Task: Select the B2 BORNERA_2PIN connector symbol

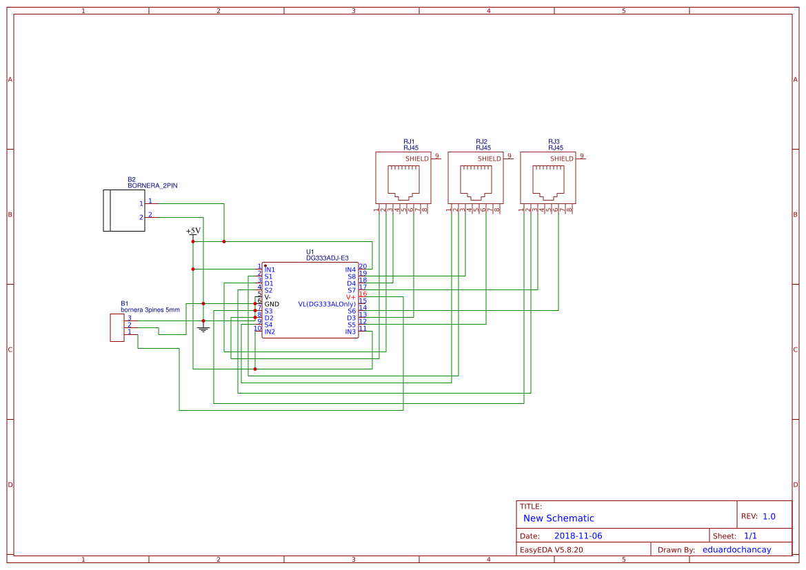Action: (124, 210)
